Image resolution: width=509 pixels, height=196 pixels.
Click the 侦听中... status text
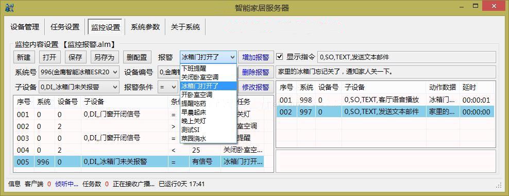tap(66, 184)
